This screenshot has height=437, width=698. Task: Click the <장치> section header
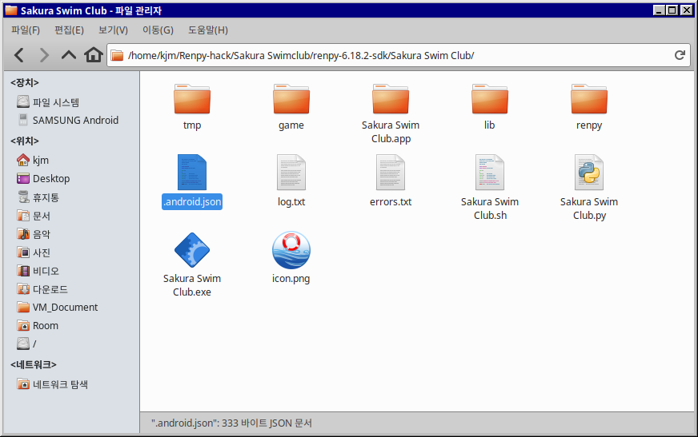25,82
